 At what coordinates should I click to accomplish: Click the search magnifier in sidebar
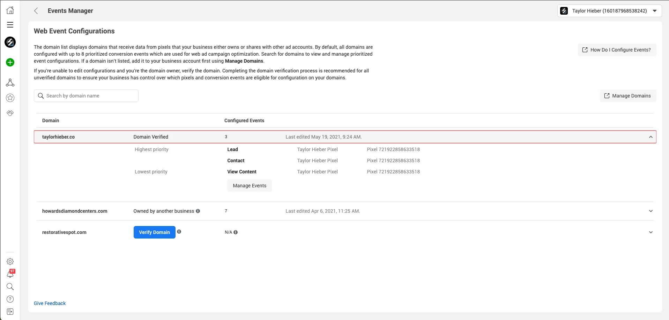coord(10,287)
